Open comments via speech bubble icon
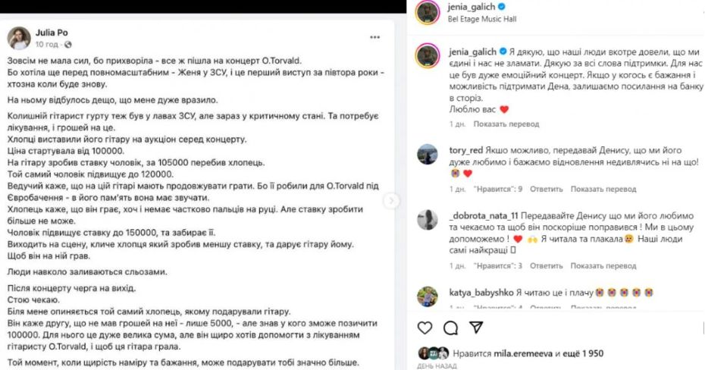The image size is (705, 370). tap(451, 328)
